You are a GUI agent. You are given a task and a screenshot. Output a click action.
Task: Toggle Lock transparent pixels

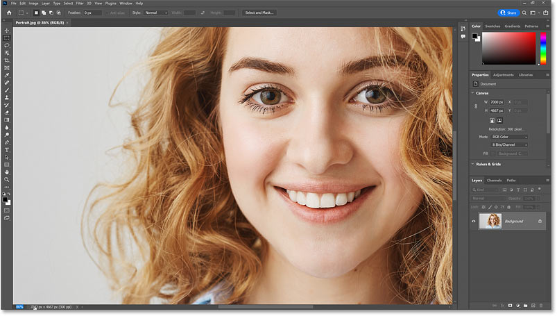pos(483,207)
